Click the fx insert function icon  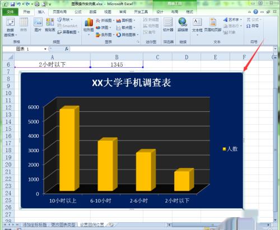tap(67, 49)
